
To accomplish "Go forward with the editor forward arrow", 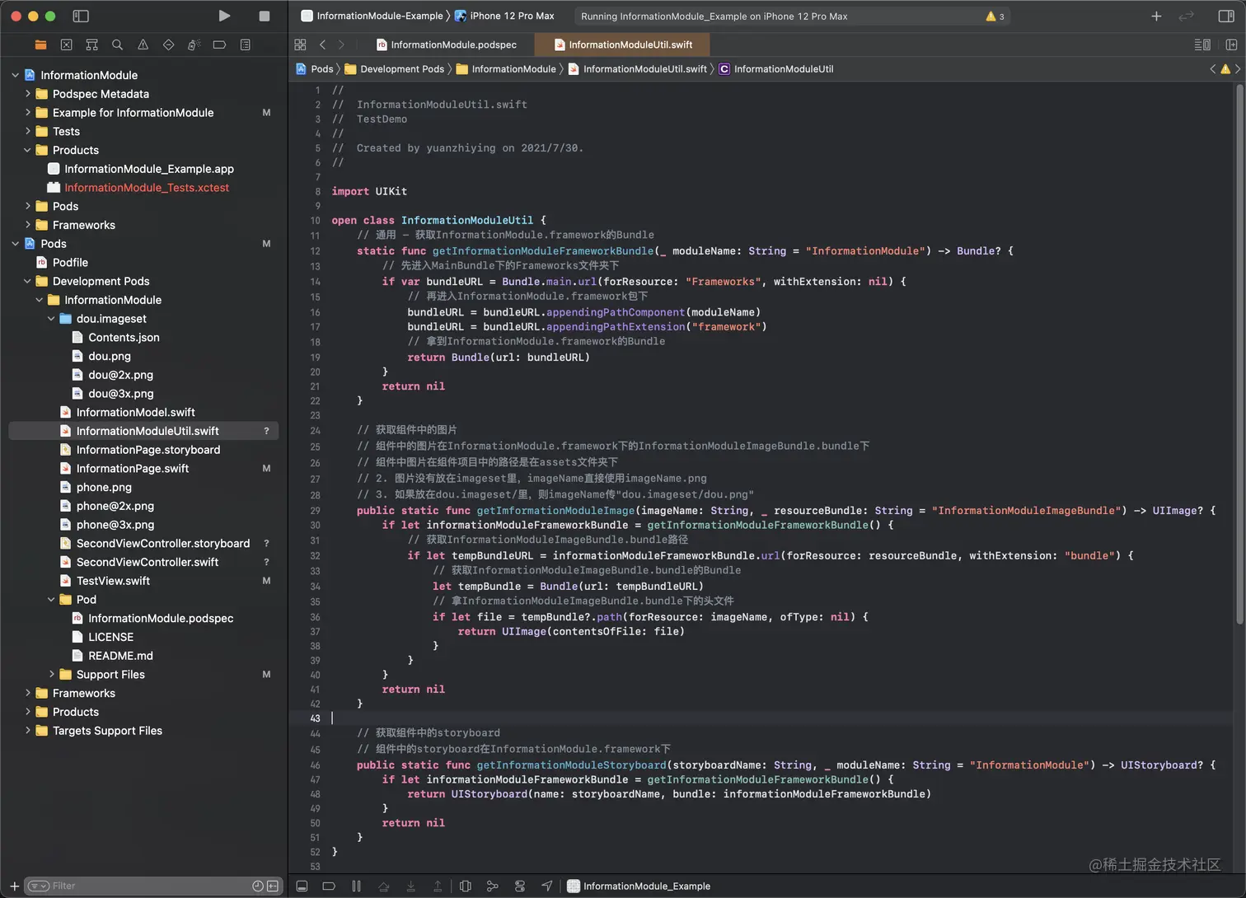I will (341, 44).
